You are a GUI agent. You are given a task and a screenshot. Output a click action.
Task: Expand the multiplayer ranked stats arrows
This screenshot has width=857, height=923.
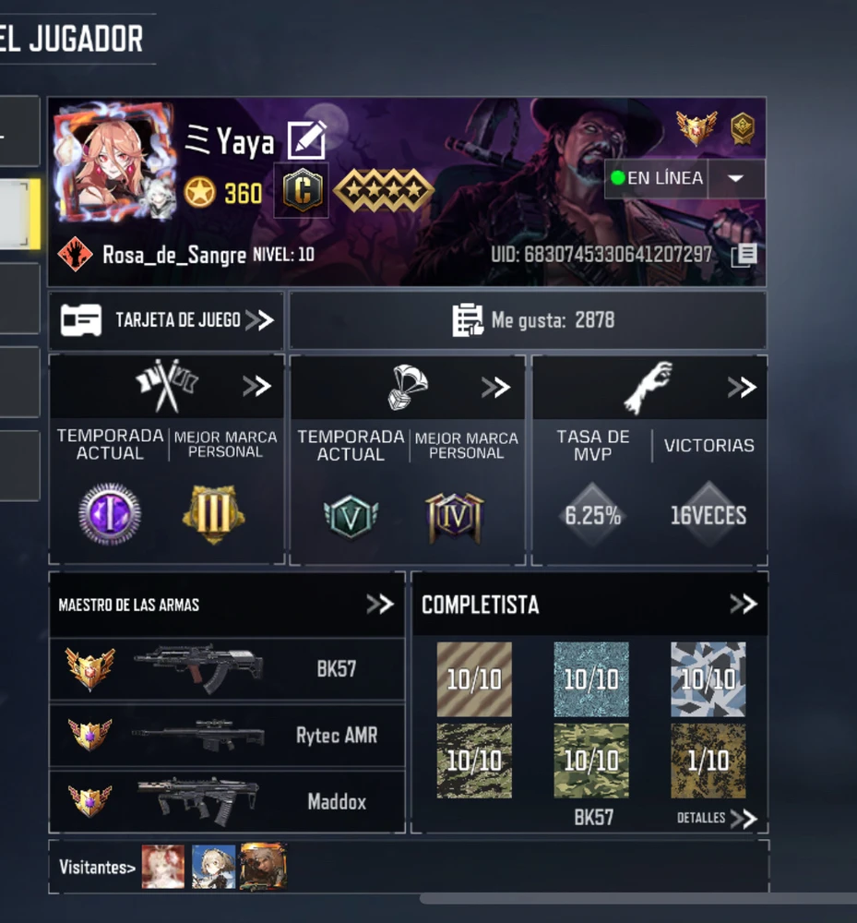coord(257,386)
